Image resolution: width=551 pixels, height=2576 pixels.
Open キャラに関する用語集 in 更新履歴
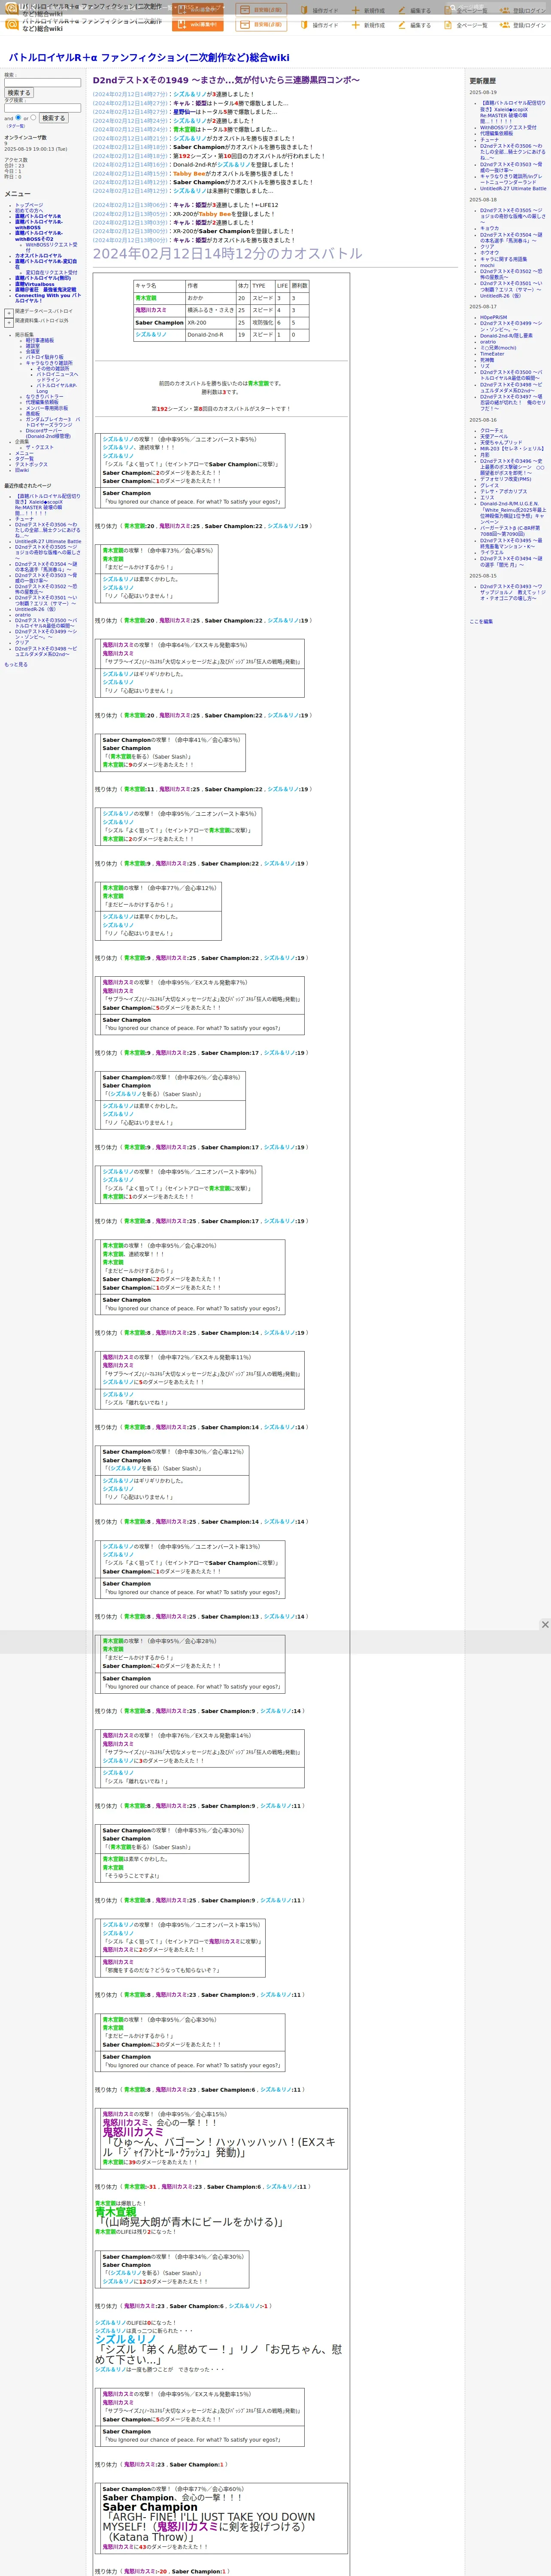[x=503, y=259]
